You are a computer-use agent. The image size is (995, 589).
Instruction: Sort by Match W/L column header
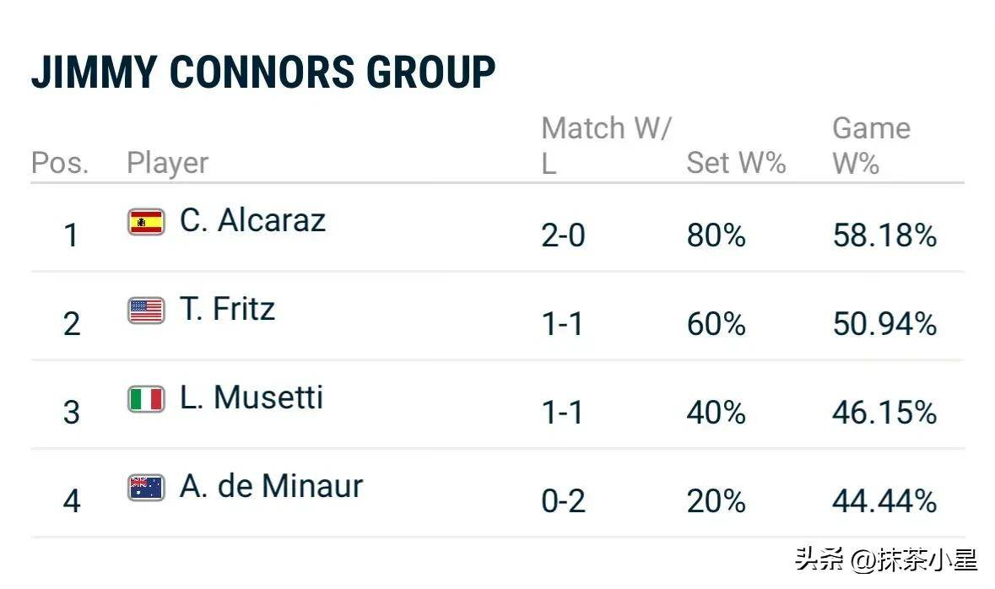pyautogui.click(x=605, y=145)
